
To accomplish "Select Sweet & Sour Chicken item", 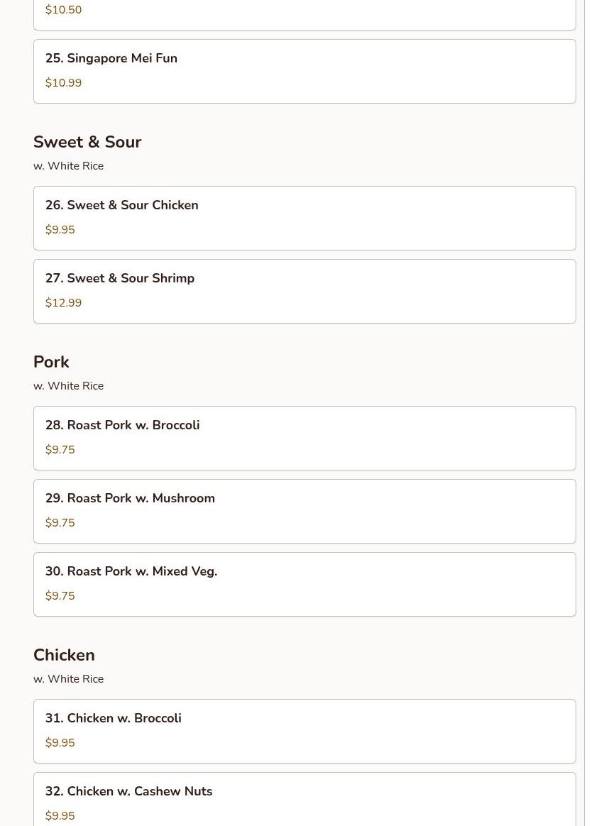I will click(x=121, y=205).
